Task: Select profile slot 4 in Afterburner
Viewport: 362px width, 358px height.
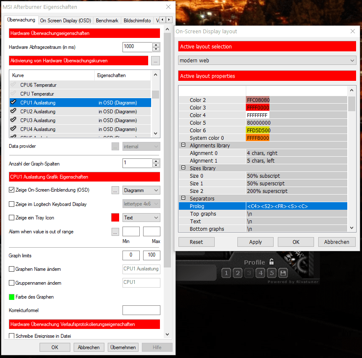Action: pos(261,273)
